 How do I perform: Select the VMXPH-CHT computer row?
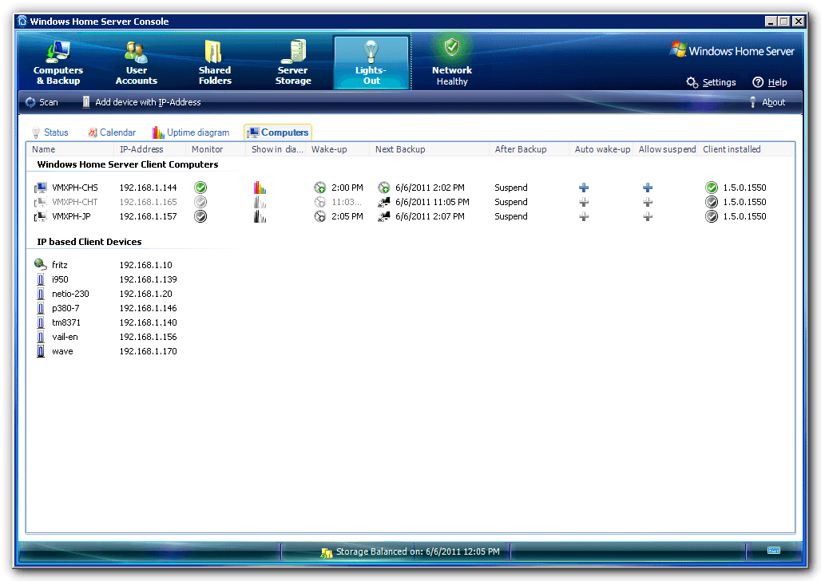(410, 202)
